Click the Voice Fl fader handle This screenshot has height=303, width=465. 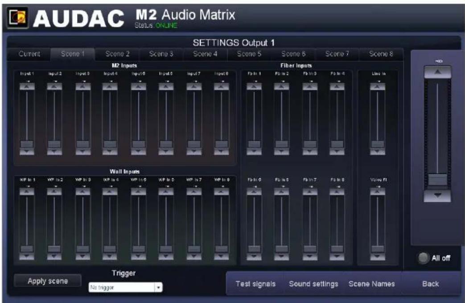[x=378, y=249]
